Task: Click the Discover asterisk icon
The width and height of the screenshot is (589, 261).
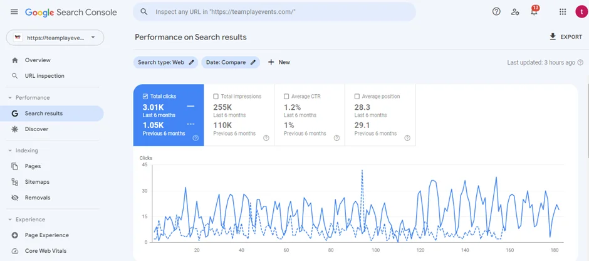Action: tap(15, 129)
